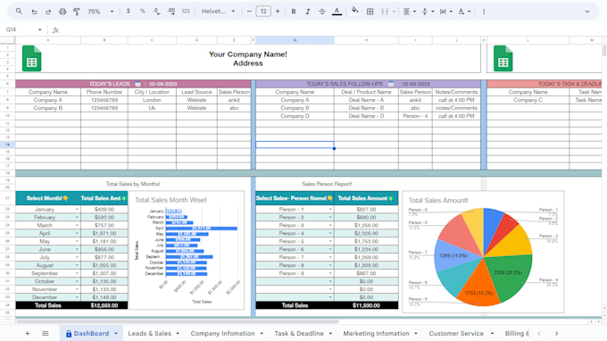607x341 pixels.
Task: Switch to Leads & Sales tab
Action: pos(149,333)
